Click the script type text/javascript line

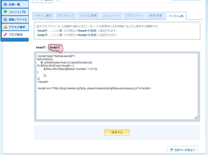pos(56,56)
